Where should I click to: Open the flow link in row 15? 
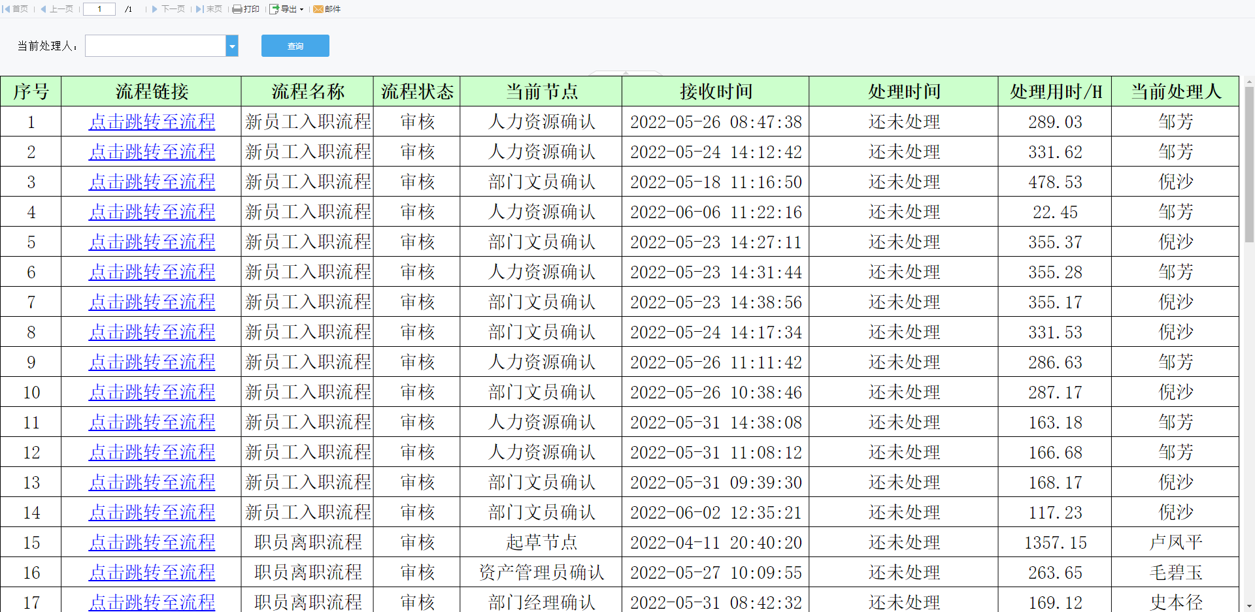(x=152, y=542)
